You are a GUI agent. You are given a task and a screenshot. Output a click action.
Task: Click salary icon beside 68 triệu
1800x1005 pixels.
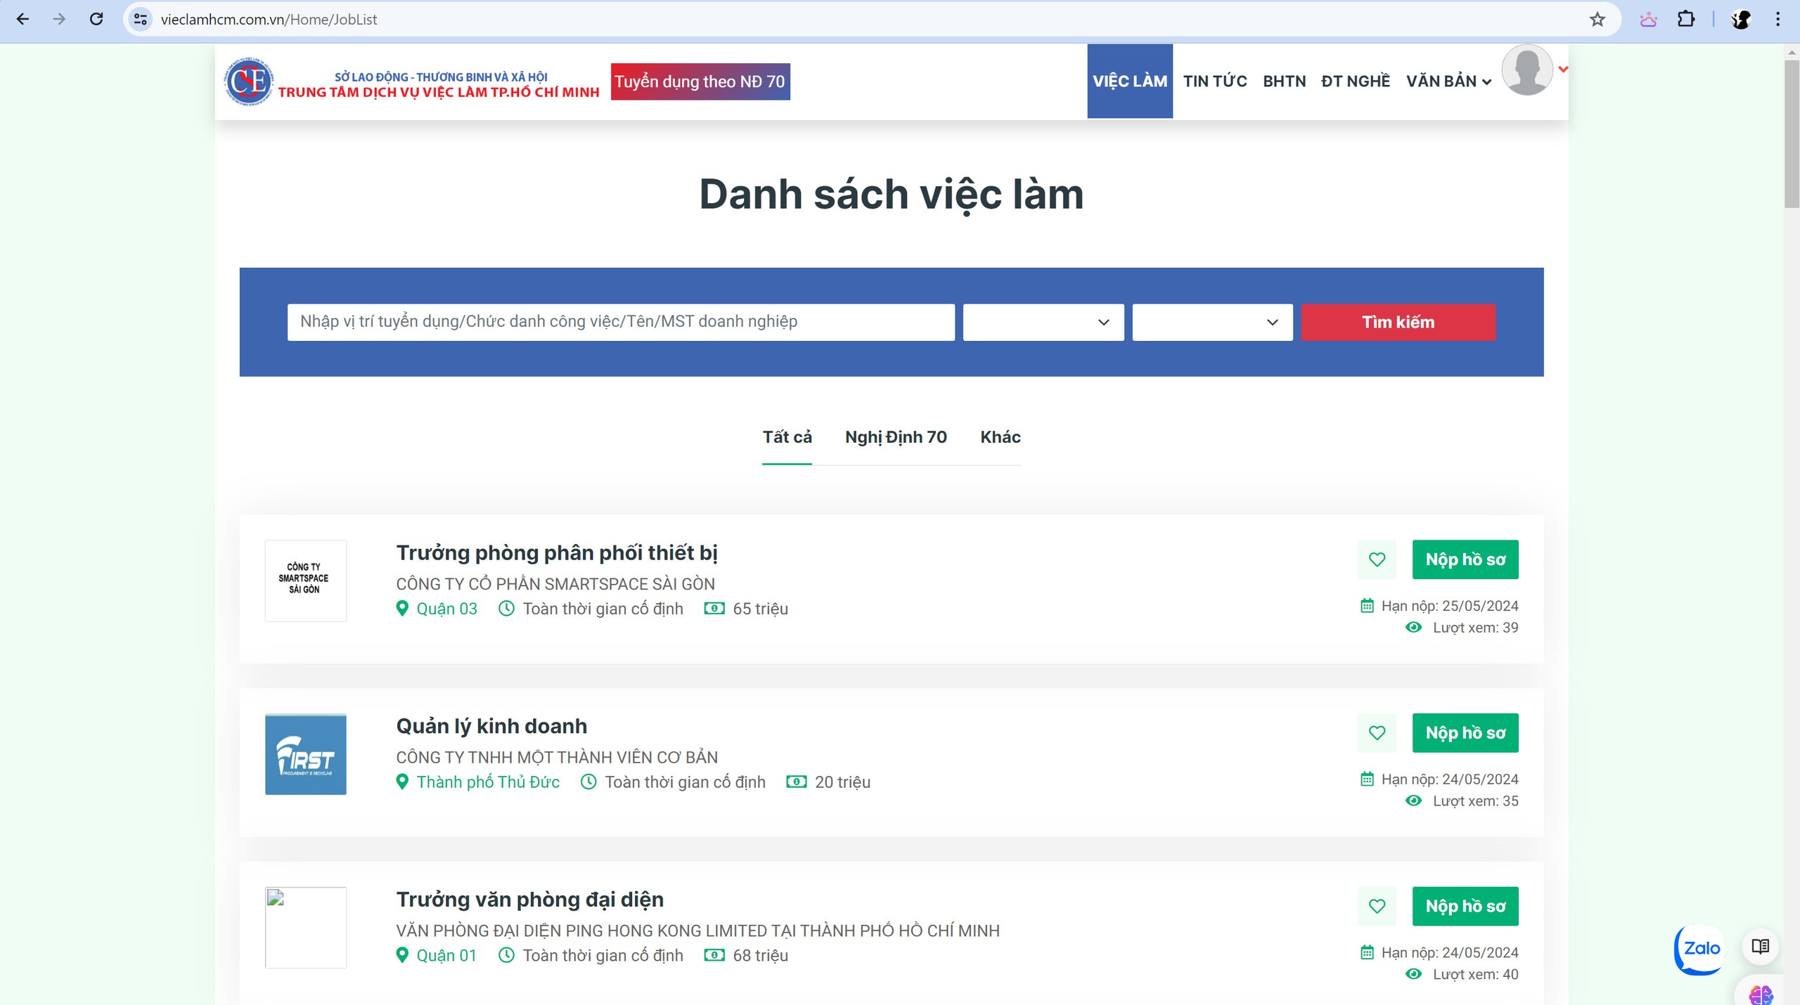tap(714, 955)
